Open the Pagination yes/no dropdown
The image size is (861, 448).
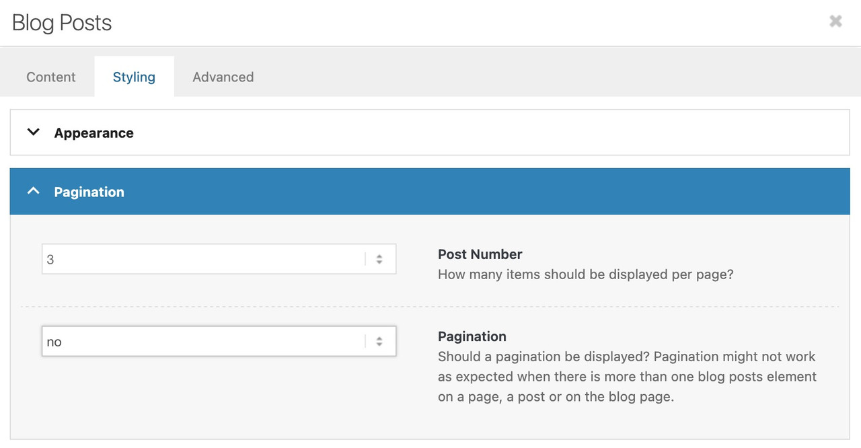click(x=202, y=342)
